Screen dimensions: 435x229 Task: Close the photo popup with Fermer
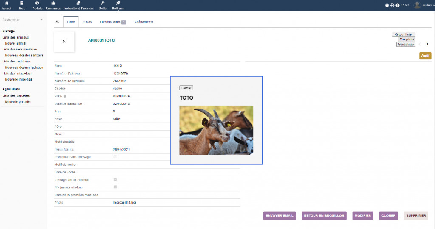click(186, 88)
